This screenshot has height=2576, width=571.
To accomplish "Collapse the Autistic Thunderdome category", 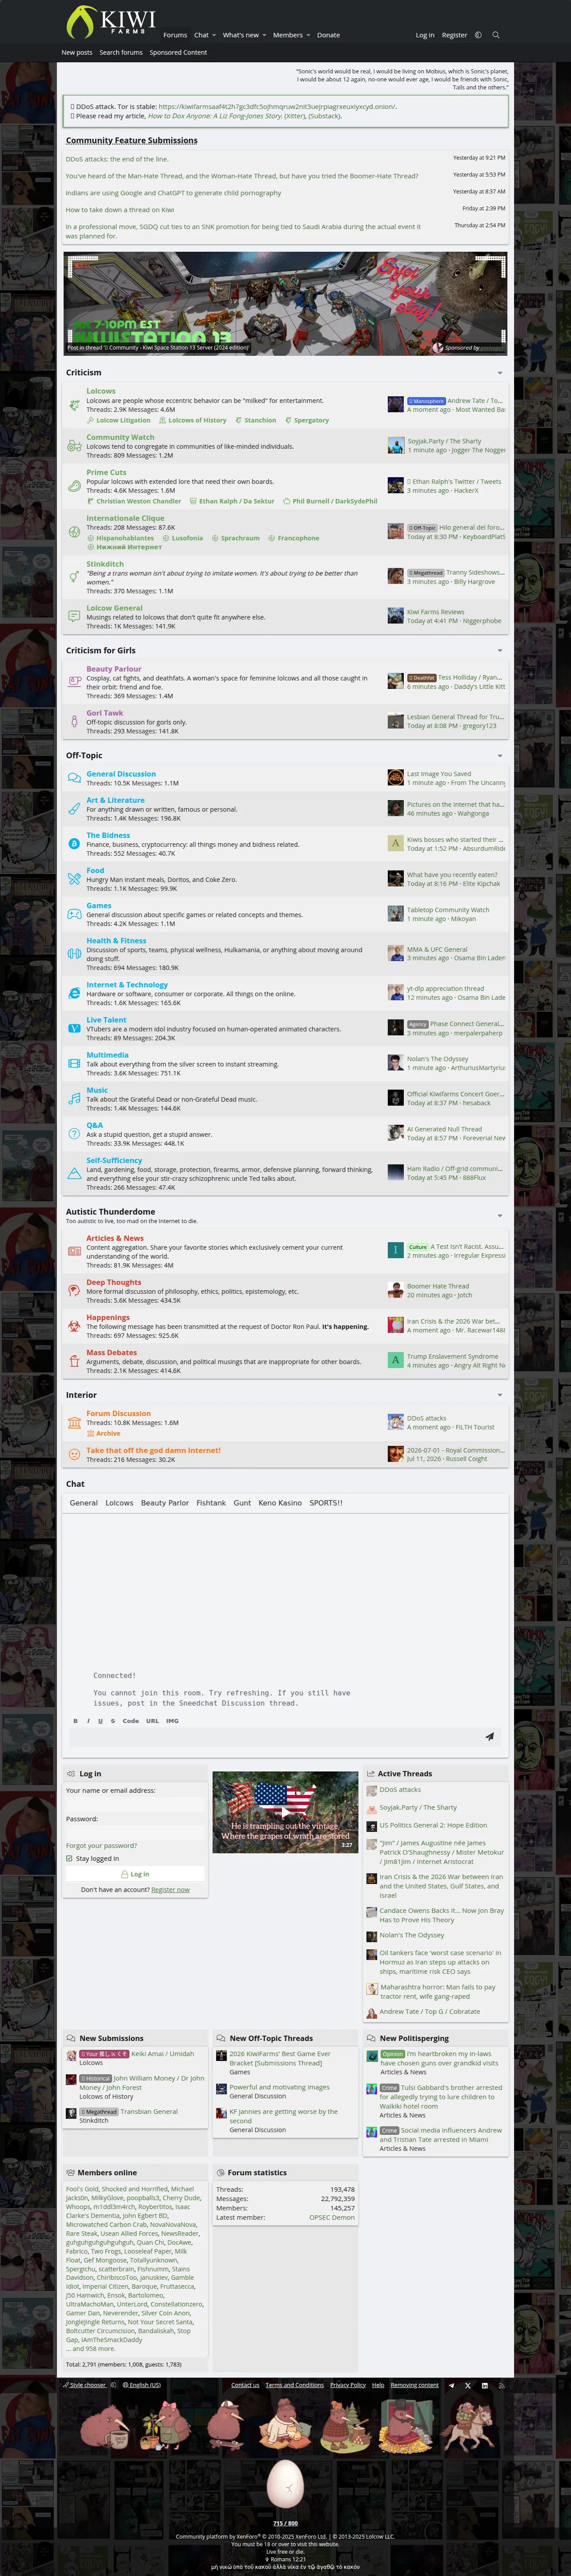I will [499, 1216].
